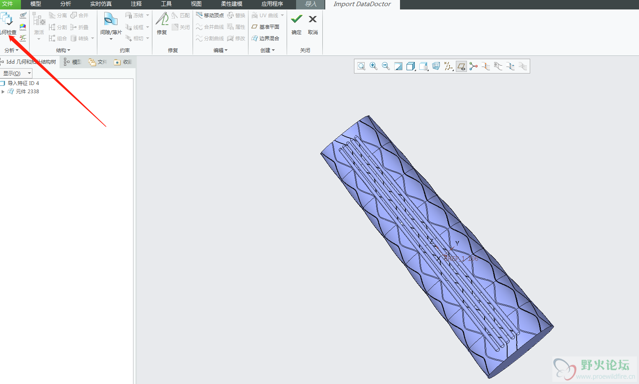
Task: Create a 基准平面 datum plane
Action: click(x=265, y=27)
